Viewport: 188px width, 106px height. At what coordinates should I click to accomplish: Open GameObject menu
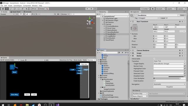pyautogui.click(x=18, y=6)
